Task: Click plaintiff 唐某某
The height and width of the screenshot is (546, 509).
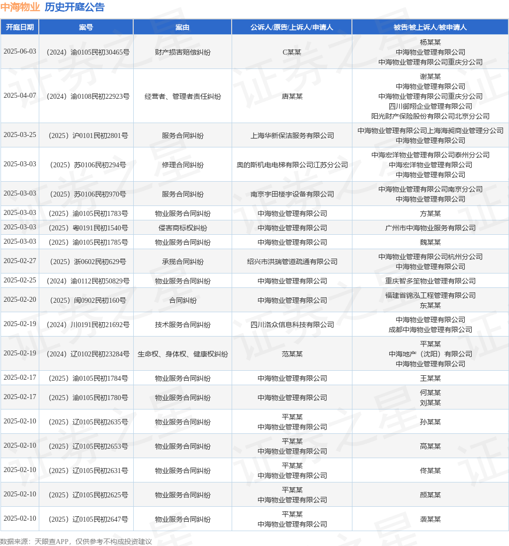Action: pos(292,96)
